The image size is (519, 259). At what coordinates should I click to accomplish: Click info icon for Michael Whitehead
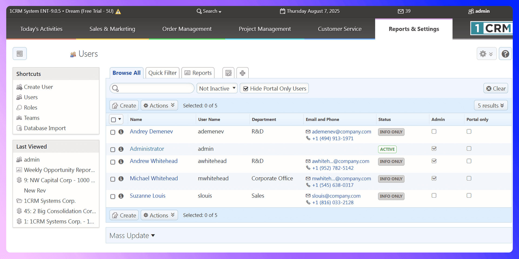(121, 179)
